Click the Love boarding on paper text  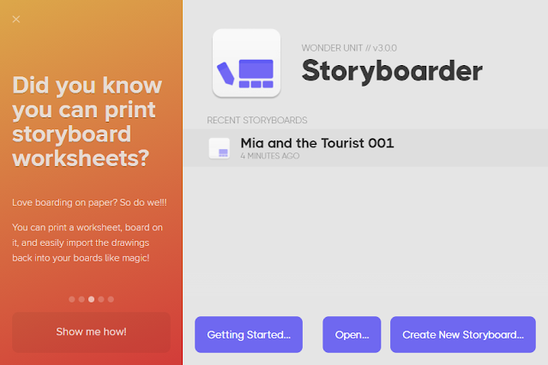click(89, 202)
